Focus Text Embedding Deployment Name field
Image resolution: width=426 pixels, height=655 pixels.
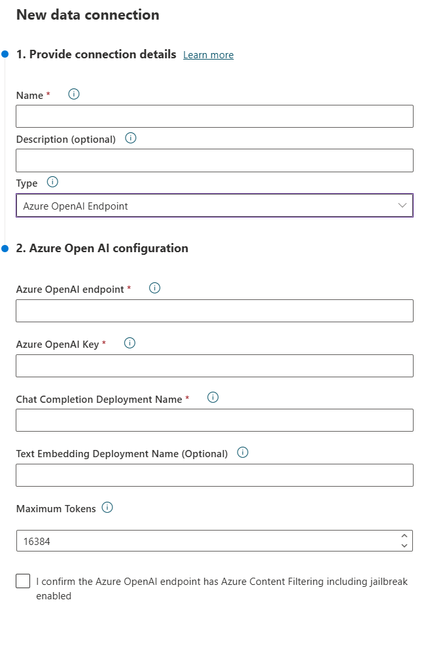[215, 476]
